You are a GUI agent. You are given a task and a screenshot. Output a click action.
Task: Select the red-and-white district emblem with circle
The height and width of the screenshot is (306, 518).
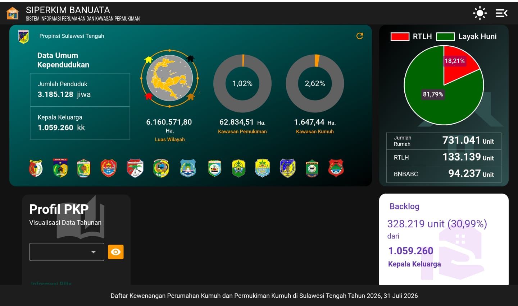[36, 168]
